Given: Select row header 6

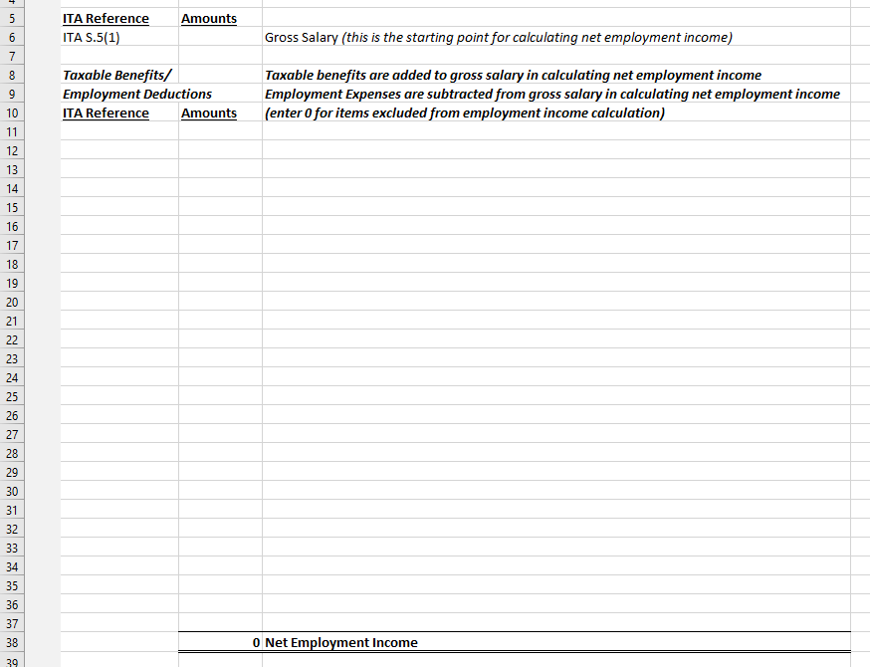Looking at the screenshot, I should [12, 37].
